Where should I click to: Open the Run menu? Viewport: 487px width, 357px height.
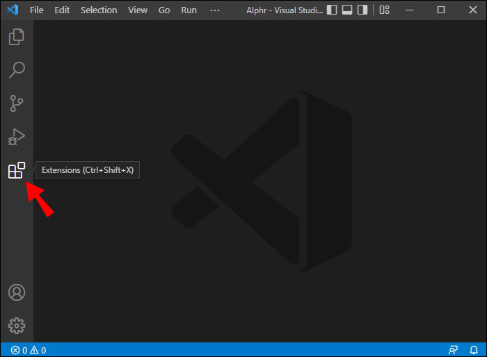tap(189, 10)
